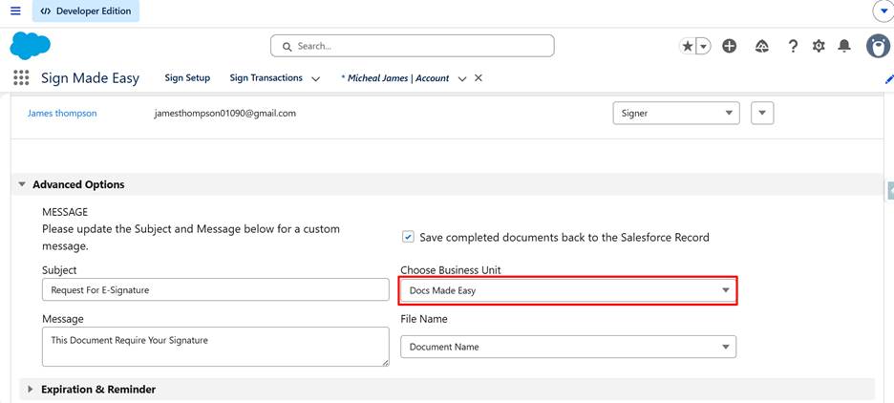Close the Micheal James | Account tab
This screenshot has height=403, width=894.
(x=479, y=78)
